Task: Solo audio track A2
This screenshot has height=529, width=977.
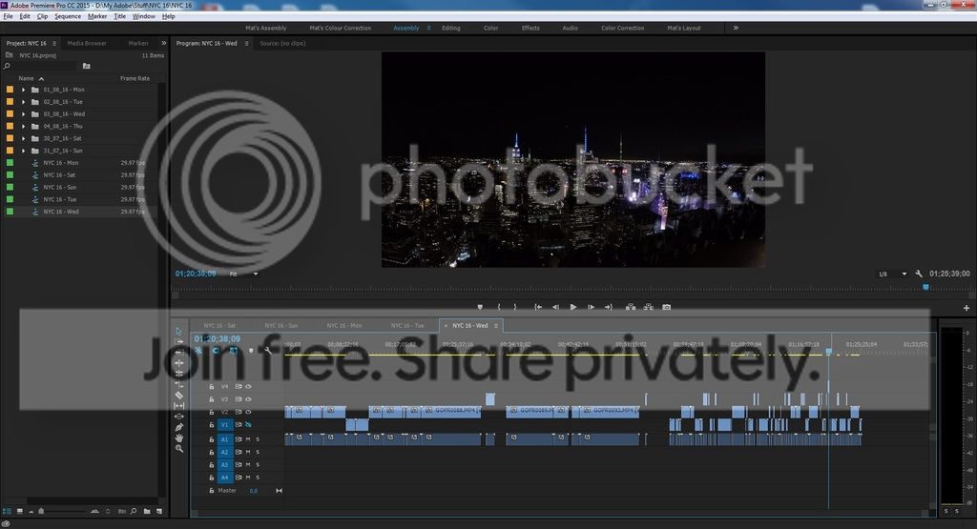Action: pyautogui.click(x=258, y=452)
